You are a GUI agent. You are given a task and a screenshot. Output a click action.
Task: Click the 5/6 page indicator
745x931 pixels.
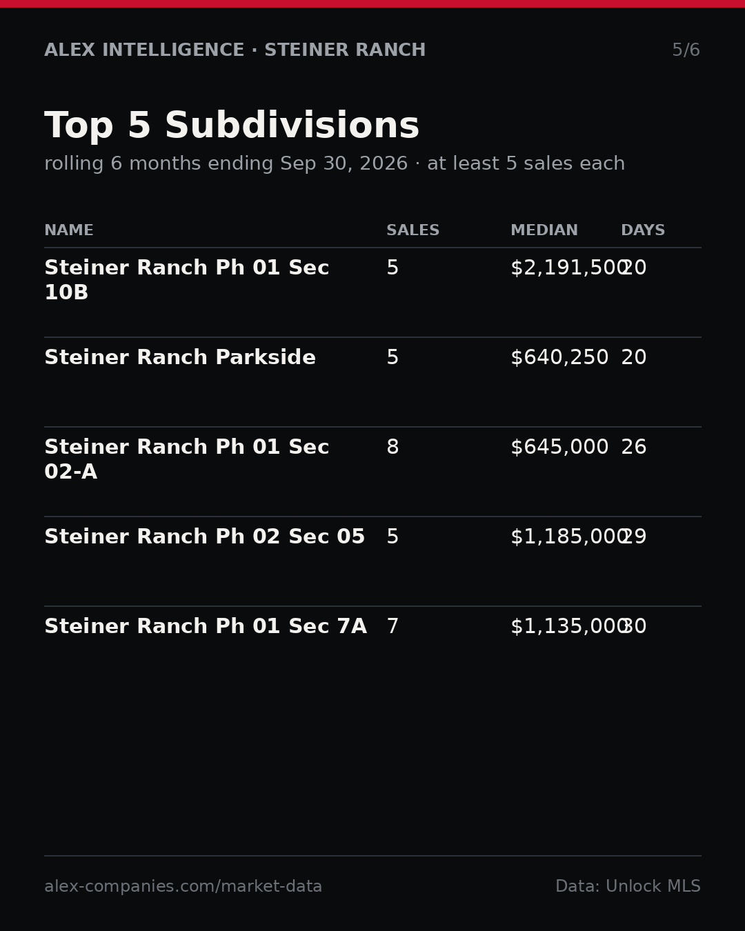coord(686,50)
